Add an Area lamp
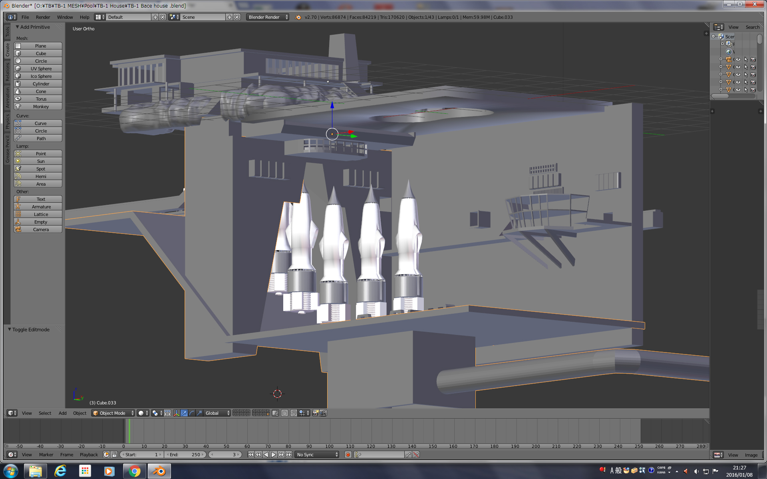Screen dimensions: 767x479 tap(38, 184)
